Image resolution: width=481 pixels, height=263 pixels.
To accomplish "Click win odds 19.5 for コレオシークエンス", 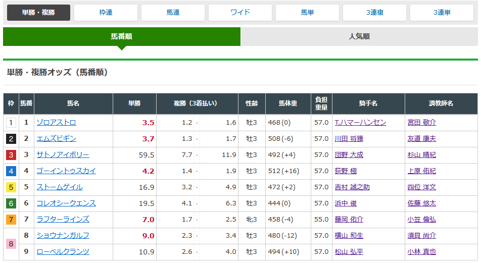I will pos(147,203).
